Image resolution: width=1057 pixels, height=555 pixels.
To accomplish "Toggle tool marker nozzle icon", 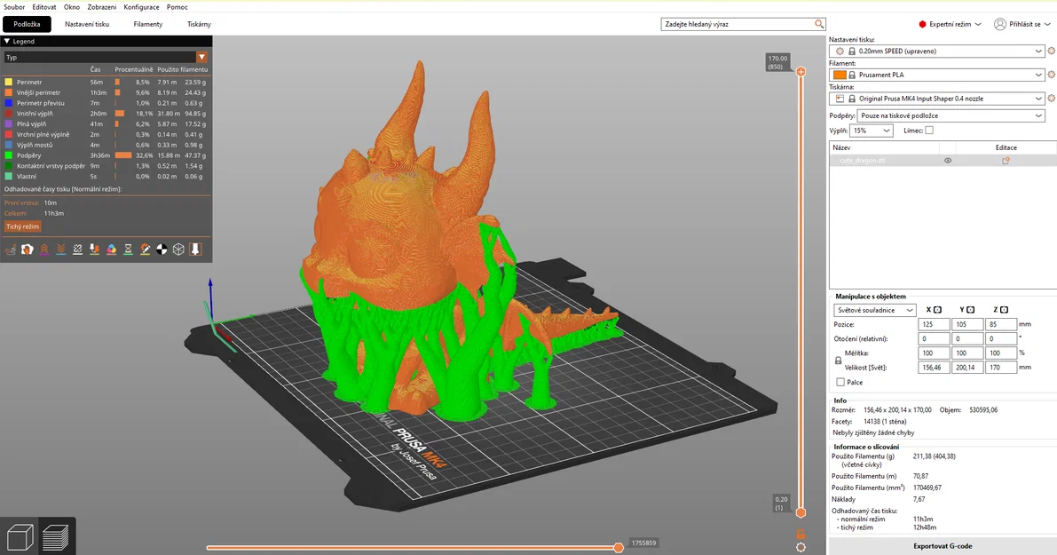I will [195, 250].
